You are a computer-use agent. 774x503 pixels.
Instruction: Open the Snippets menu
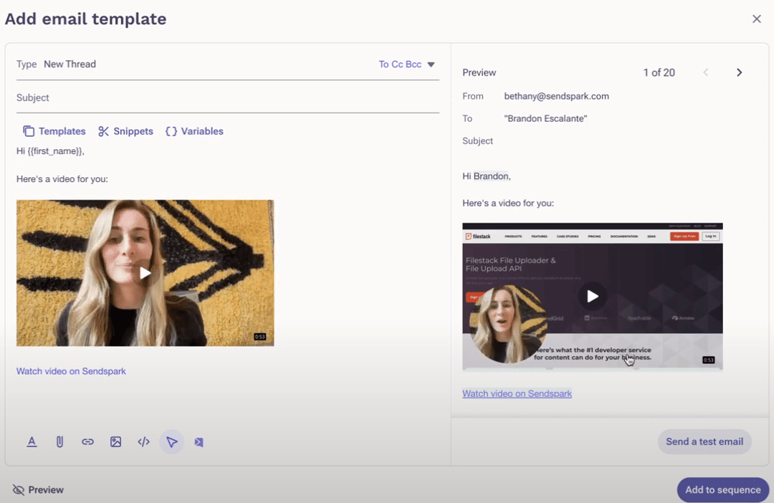tap(125, 131)
